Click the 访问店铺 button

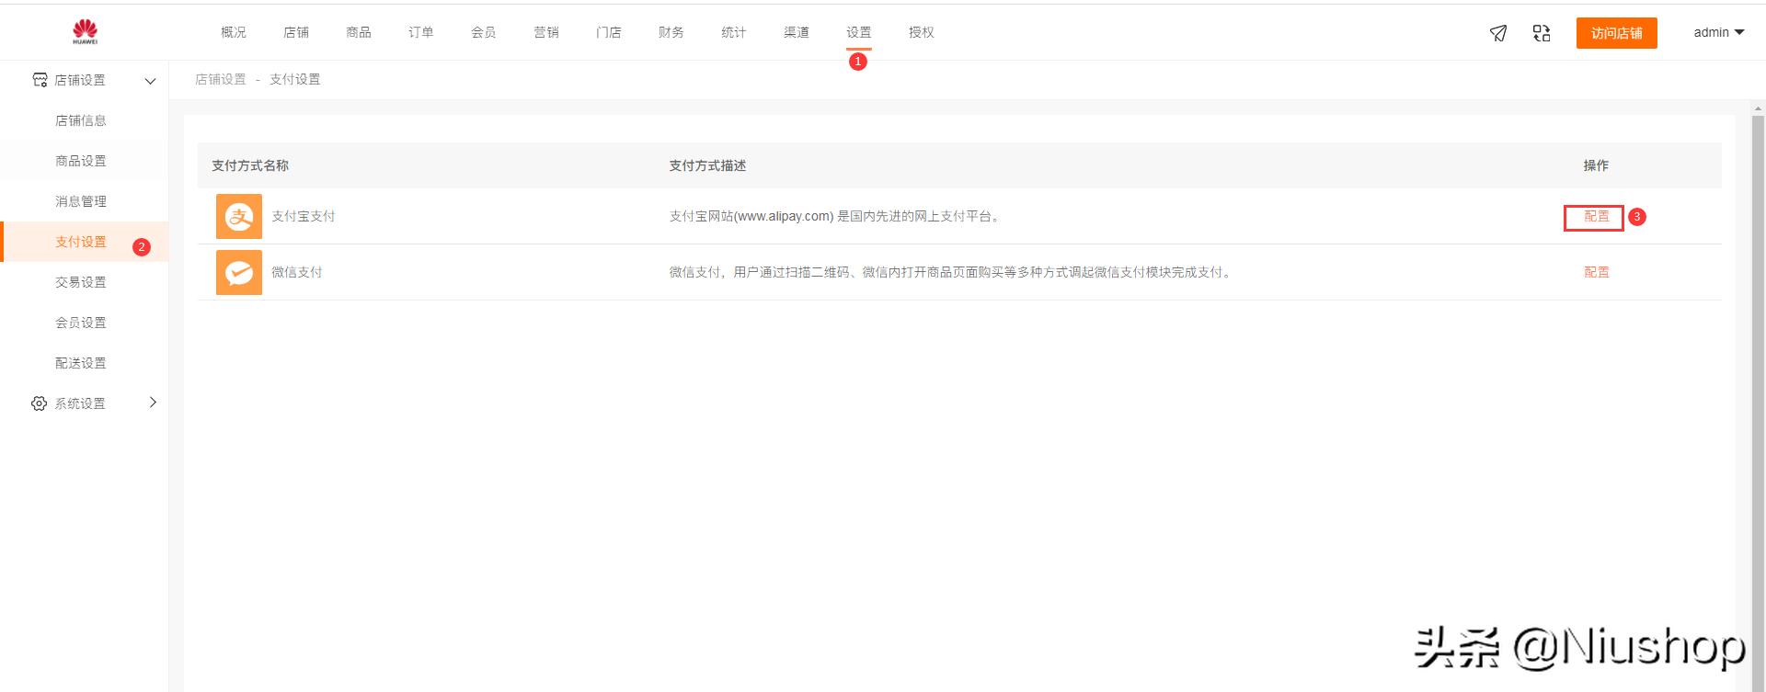(1617, 33)
